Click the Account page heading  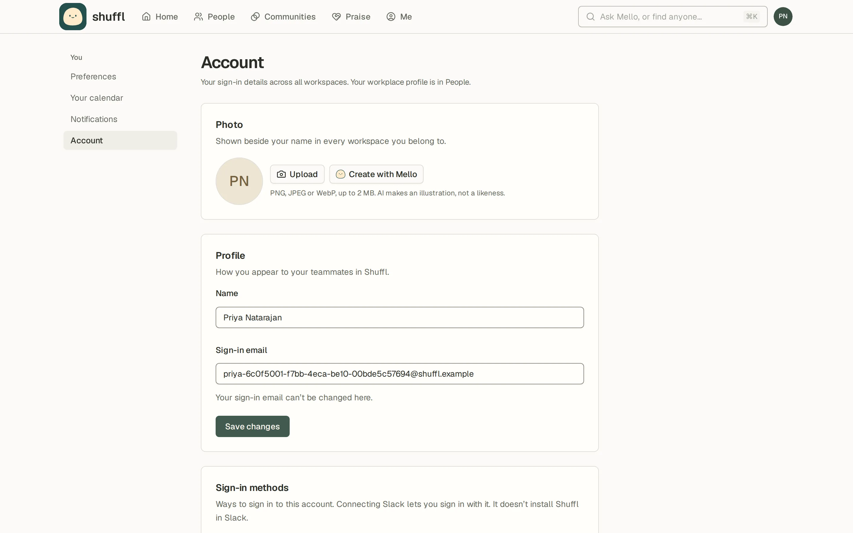tap(232, 62)
